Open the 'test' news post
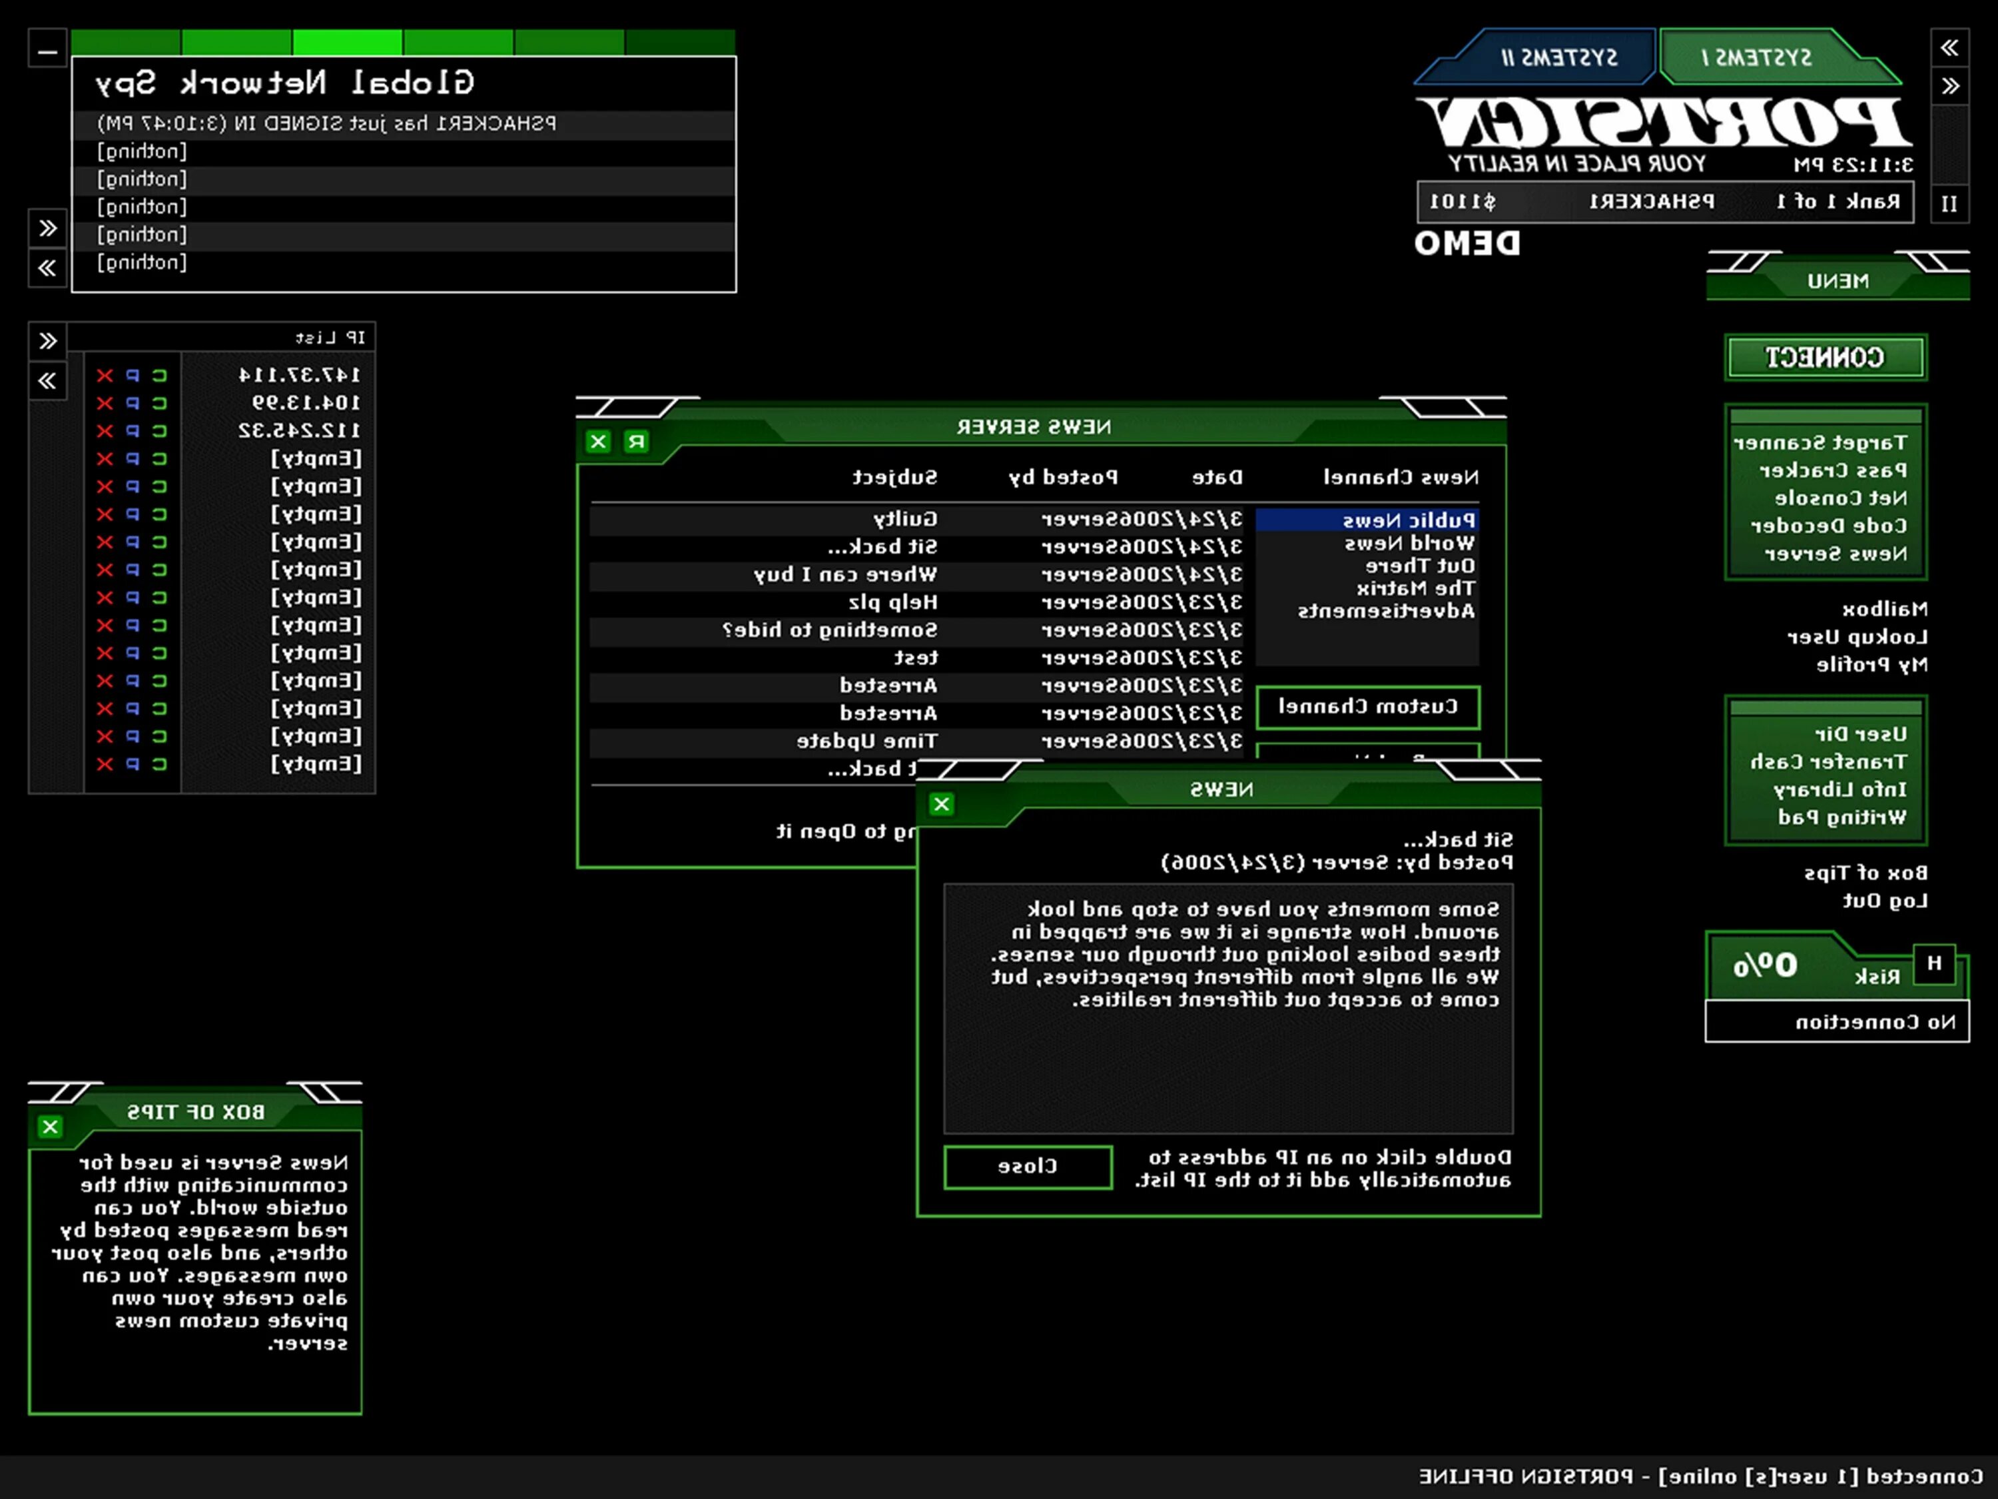The height and width of the screenshot is (1499, 1998). (916, 659)
